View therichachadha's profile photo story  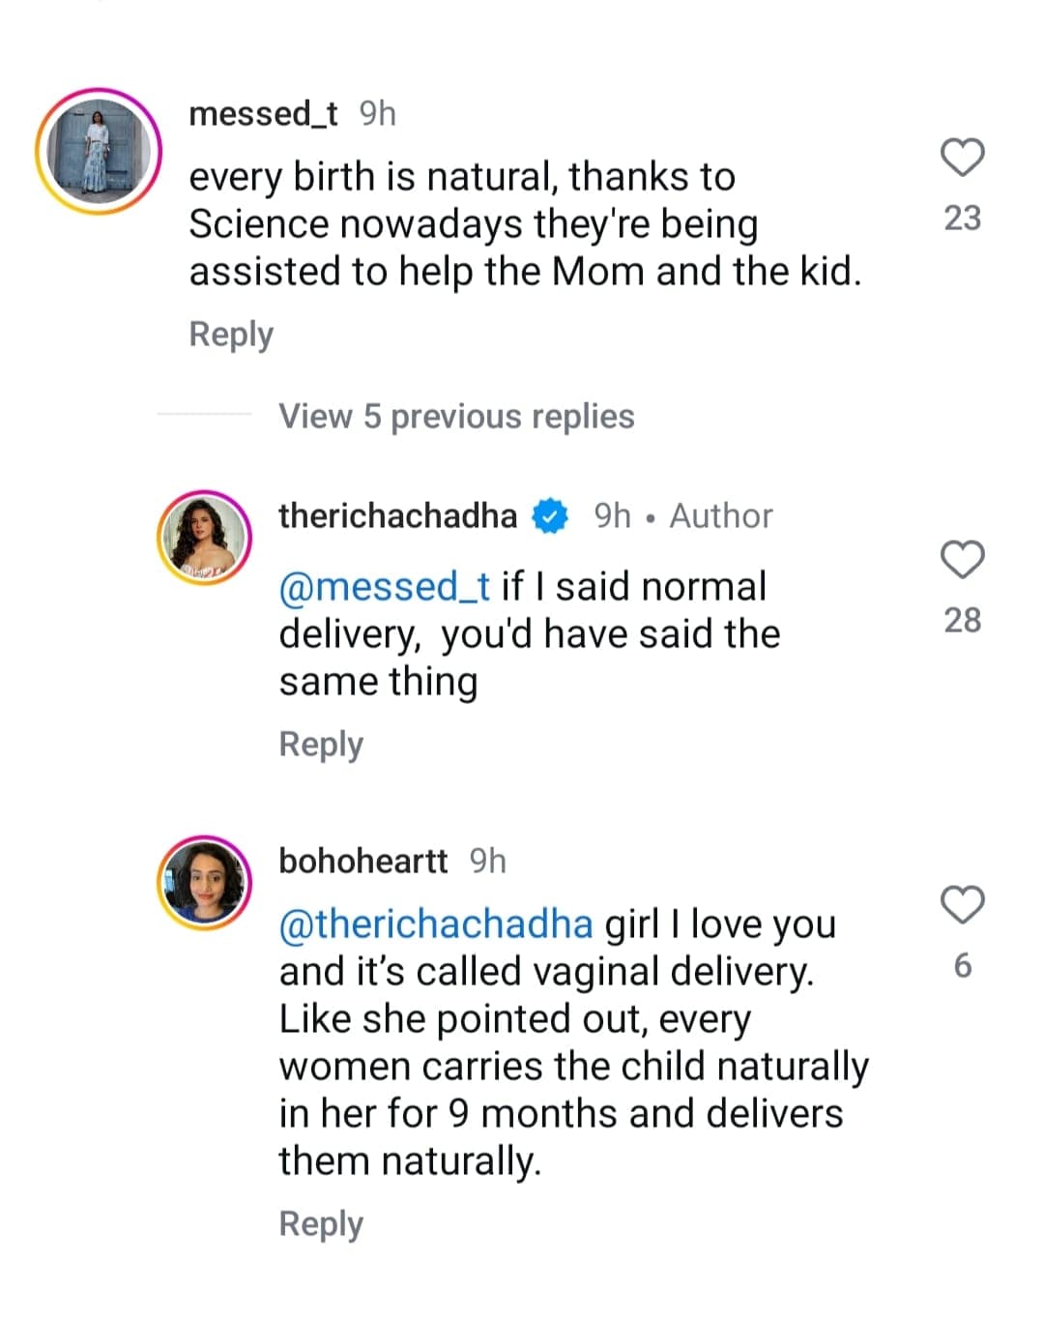coord(204,538)
